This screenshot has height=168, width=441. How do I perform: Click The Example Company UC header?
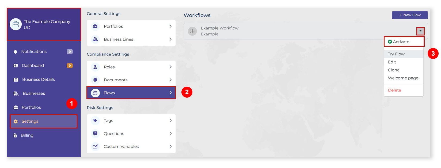44,24
